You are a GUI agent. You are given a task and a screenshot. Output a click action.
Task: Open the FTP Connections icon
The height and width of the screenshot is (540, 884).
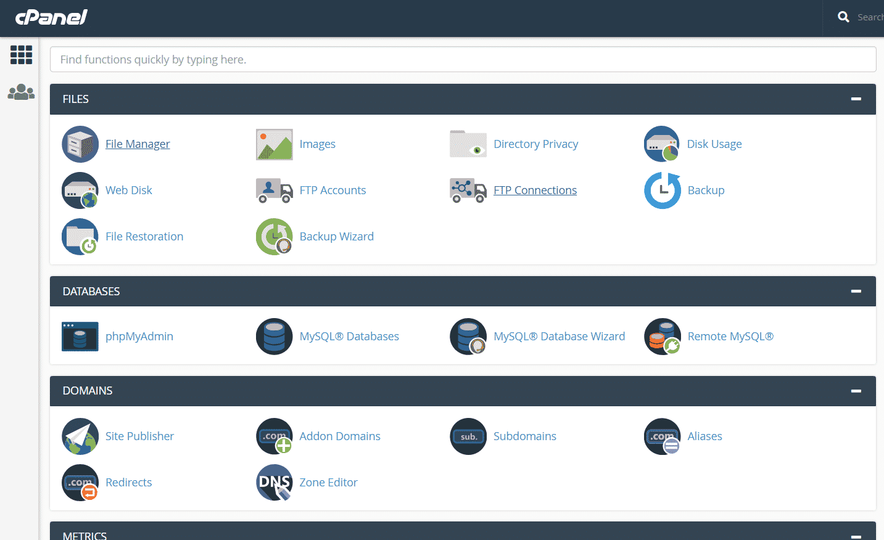468,190
